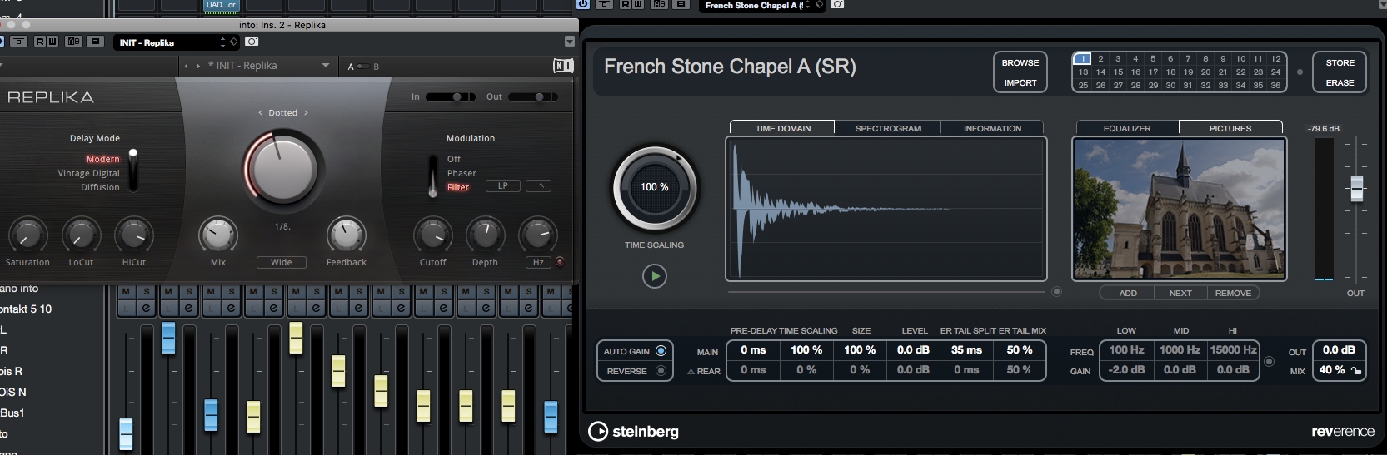Select next Replika preset with right arrow
1387x455 pixels.
(x=198, y=66)
